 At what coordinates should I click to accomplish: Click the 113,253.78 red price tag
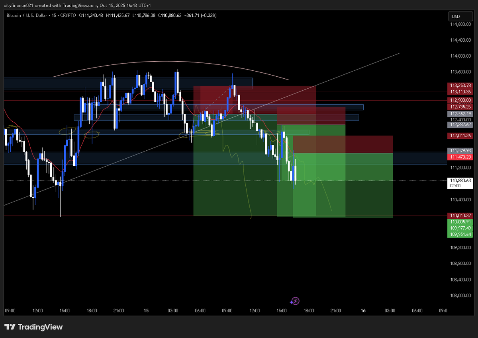click(x=460, y=85)
